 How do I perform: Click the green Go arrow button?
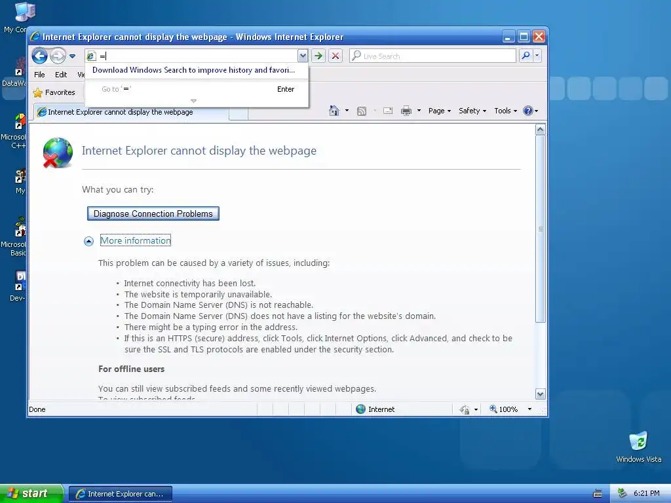[x=318, y=56]
